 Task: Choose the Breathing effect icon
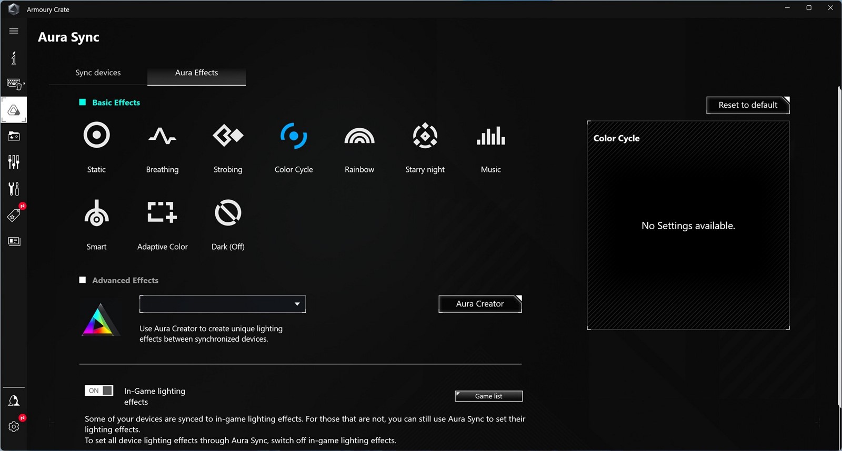click(162, 136)
